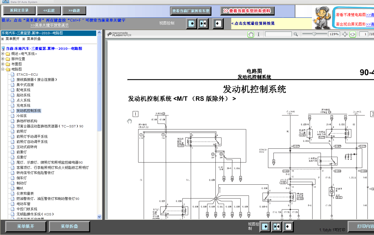Open the 仪表和量表 diagram entry
The width and height of the screenshot is (374, 235).
click(x=25, y=194)
